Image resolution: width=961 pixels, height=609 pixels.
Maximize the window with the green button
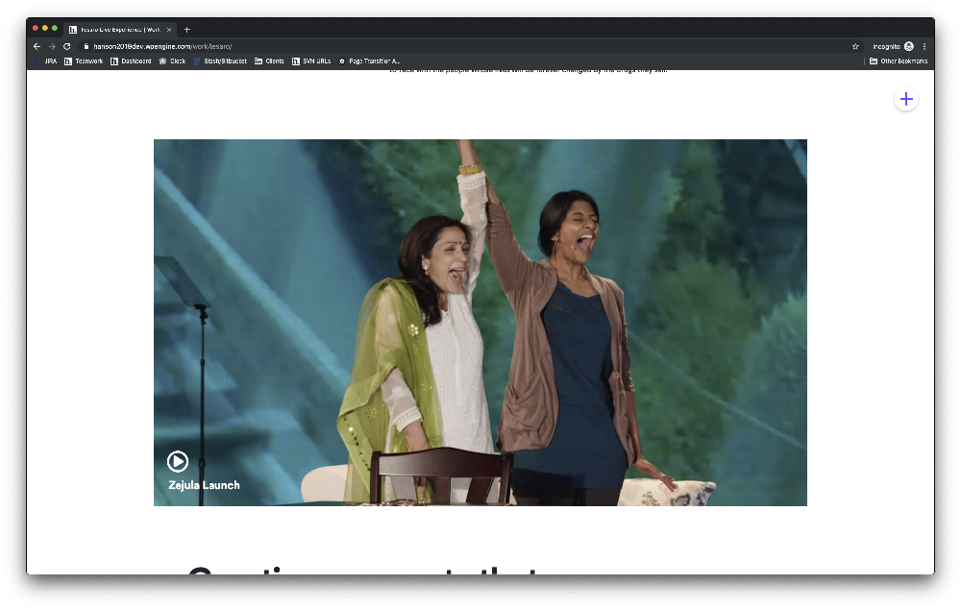55,28
